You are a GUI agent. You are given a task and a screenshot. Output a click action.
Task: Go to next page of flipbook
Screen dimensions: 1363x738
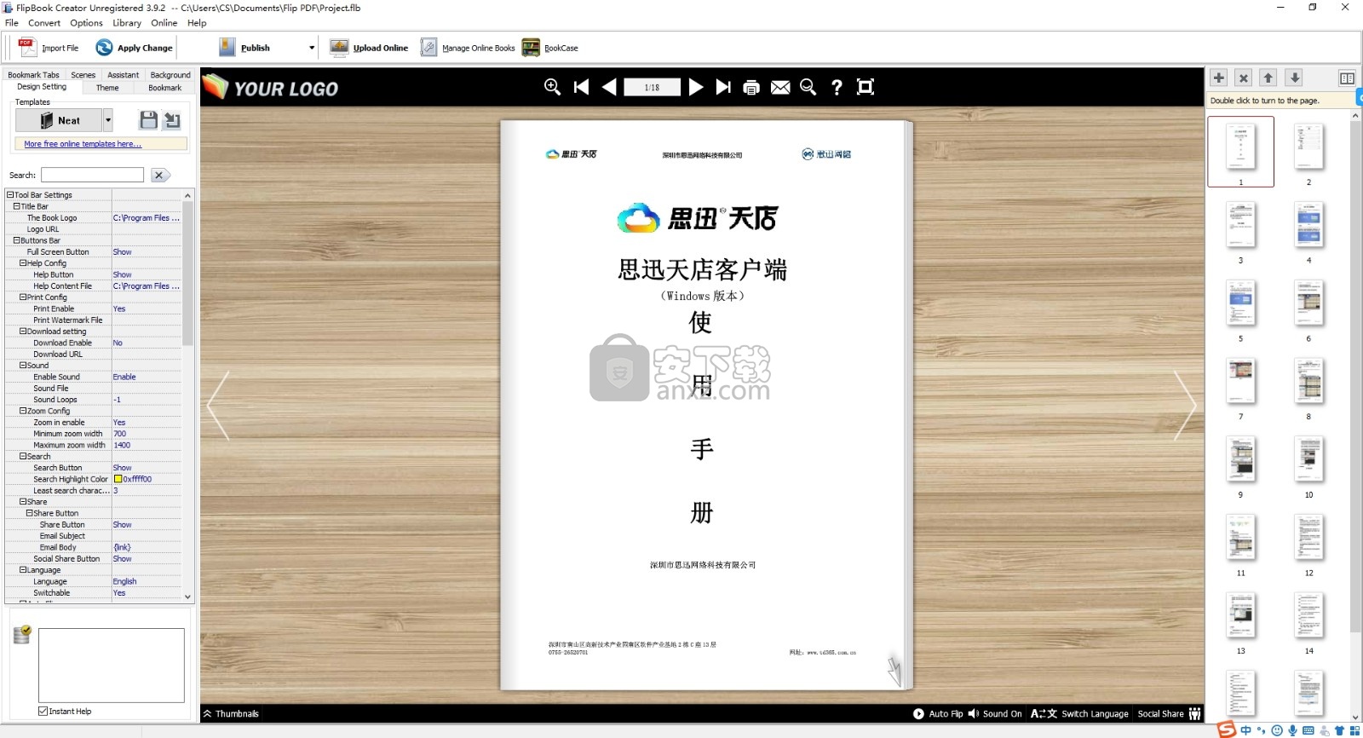coord(696,87)
